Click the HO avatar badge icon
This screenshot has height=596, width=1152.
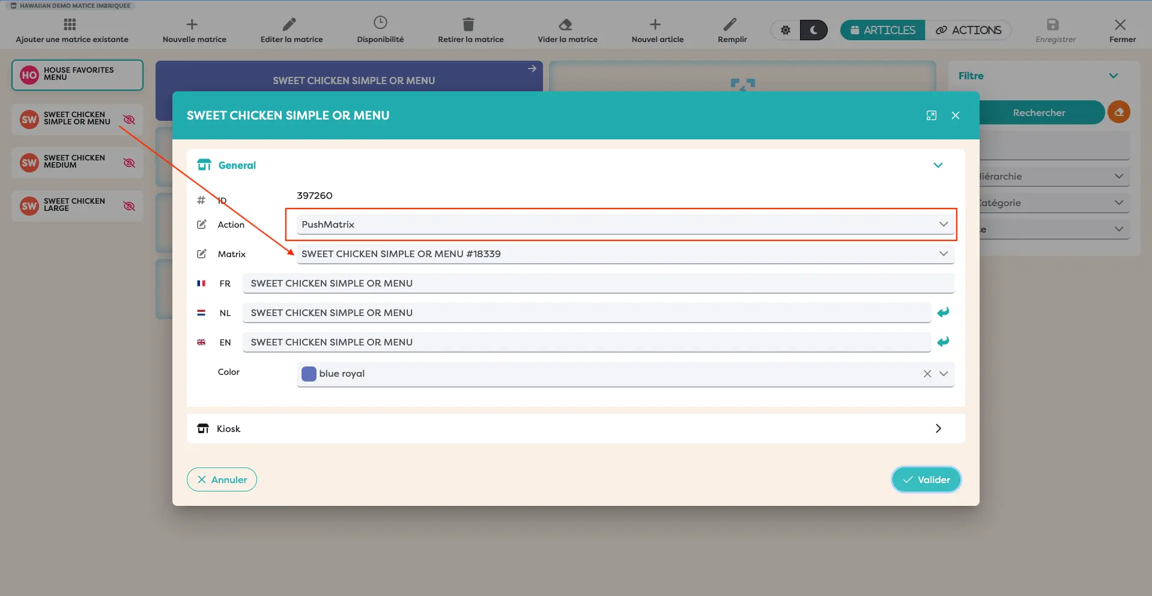point(29,75)
